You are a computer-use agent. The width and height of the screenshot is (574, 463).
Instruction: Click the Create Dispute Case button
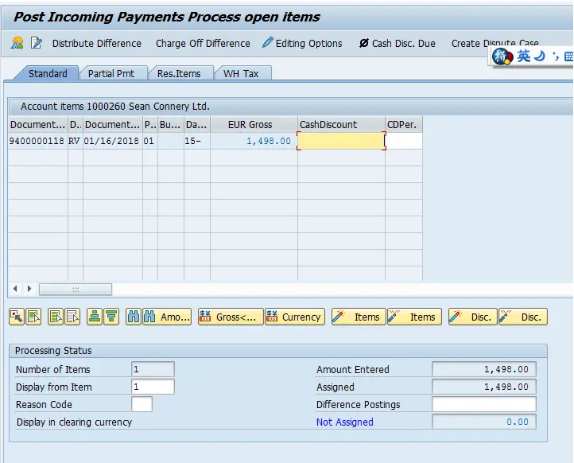click(494, 43)
